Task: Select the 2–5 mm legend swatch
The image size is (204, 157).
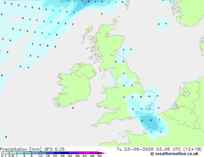Action: coord(28,153)
